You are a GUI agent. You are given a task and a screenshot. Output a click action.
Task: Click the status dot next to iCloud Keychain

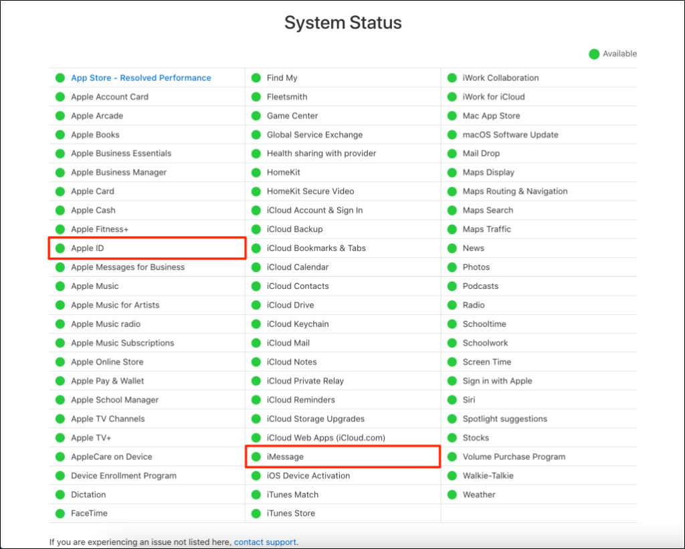click(x=256, y=324)
